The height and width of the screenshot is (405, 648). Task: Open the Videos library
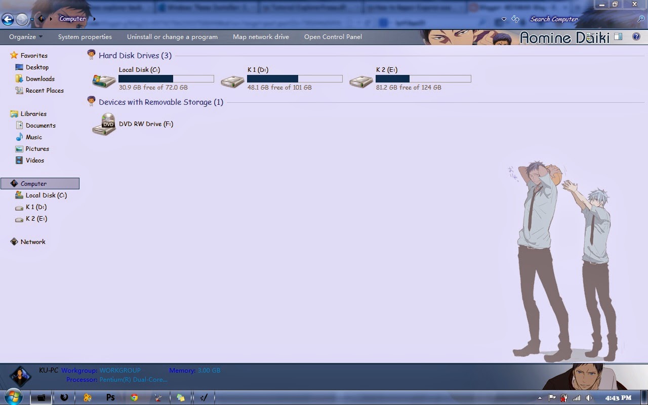pos(35,160)
